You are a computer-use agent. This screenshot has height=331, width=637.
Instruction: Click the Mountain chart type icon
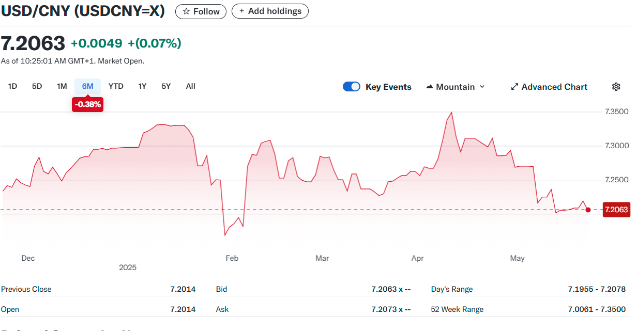(429, 87)
